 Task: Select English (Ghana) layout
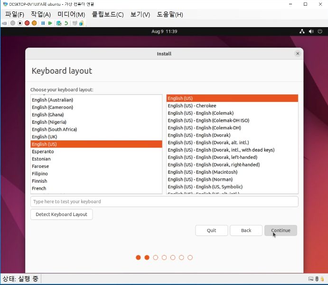[96, 115]
